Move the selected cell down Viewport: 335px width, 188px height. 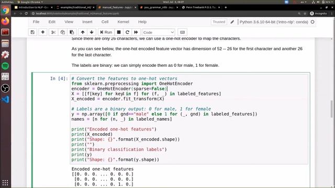click(x=92, y=32)
